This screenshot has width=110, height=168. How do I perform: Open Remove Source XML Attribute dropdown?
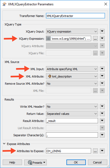click(72, 84)
